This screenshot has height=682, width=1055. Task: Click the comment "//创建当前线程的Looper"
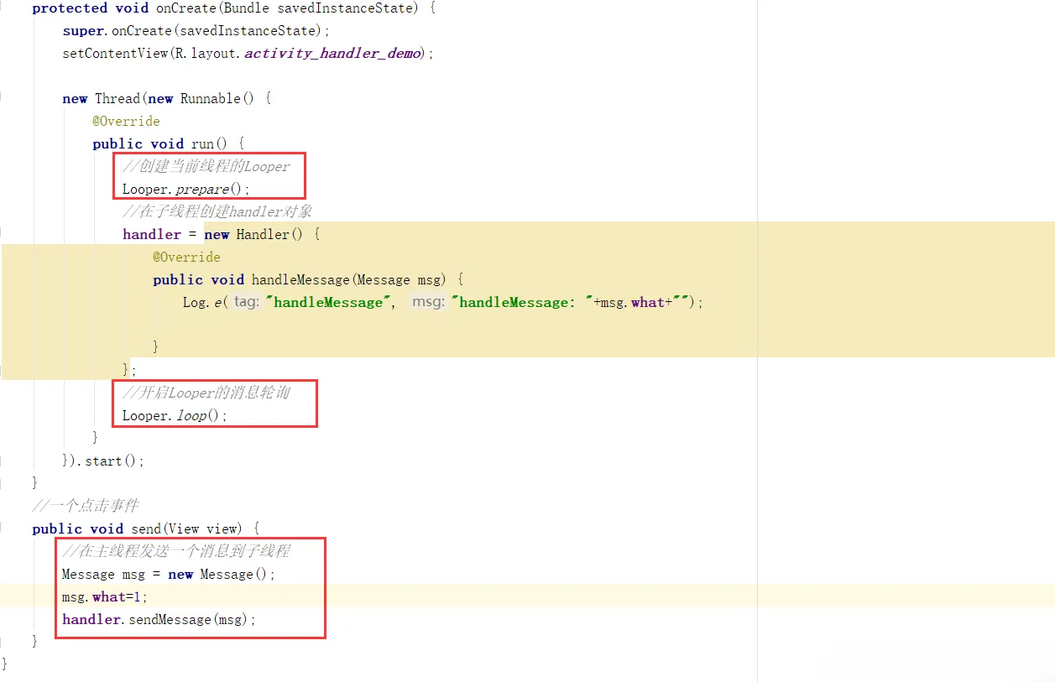pos(206,166)
